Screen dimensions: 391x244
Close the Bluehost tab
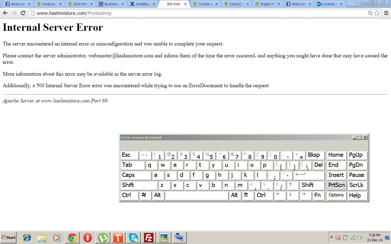(123, 4)
